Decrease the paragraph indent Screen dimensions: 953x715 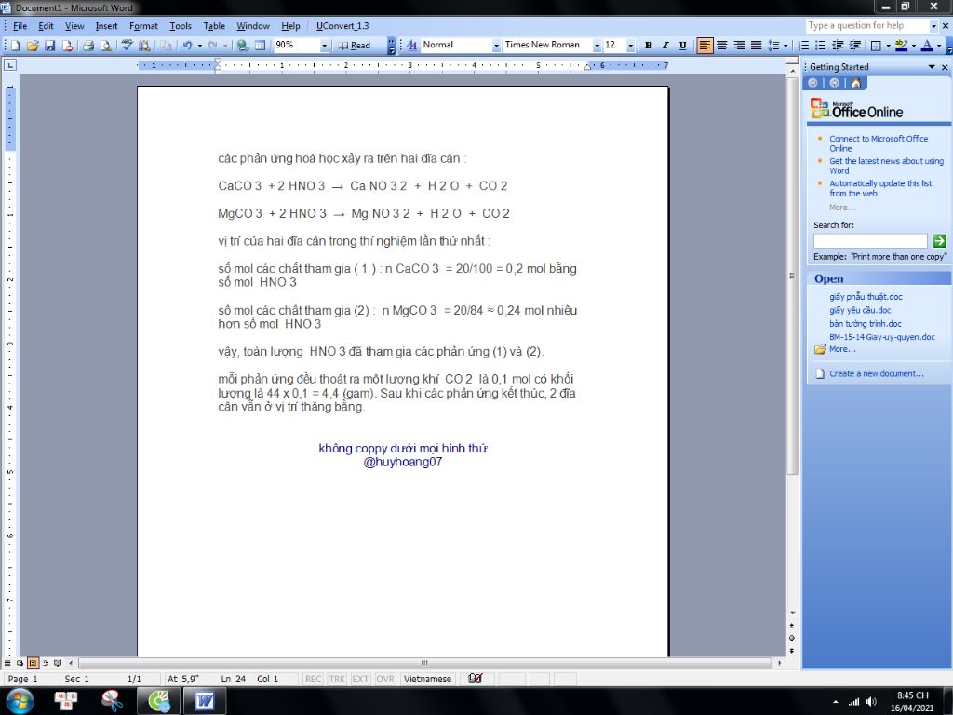[x=838, y=46]
